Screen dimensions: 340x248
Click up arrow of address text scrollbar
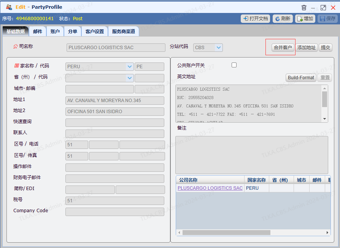[x=325, y=88]
